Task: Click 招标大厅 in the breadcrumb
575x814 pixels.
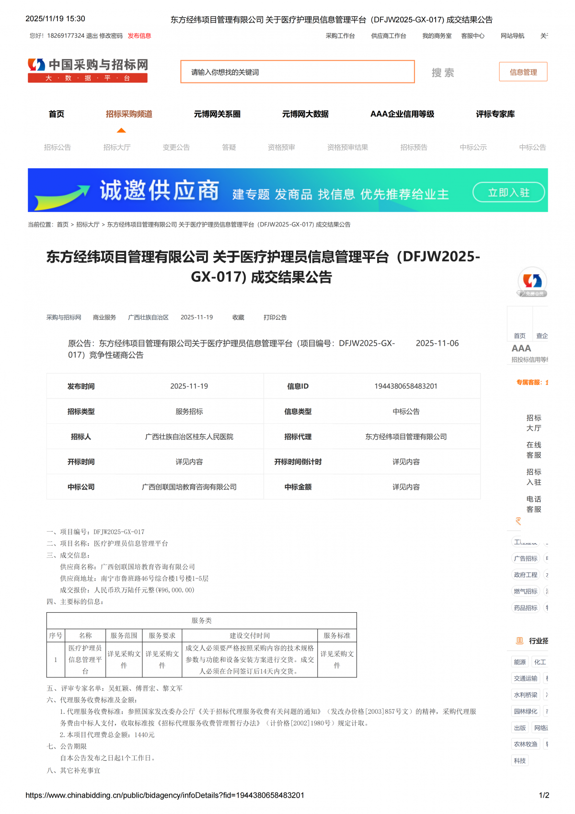Action: click(x=88, y=224)
